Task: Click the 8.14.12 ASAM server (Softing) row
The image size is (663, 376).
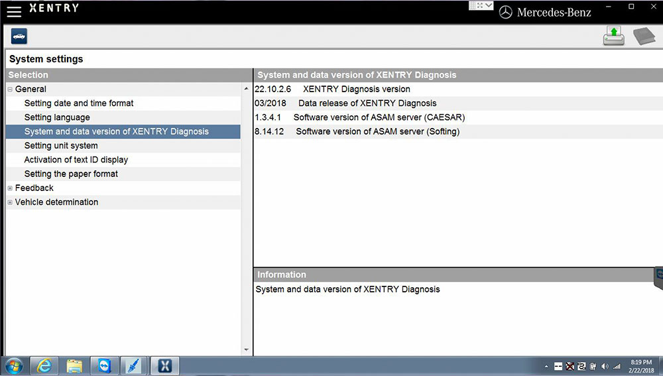Action: pyautogui.click(x=458, y=131)
